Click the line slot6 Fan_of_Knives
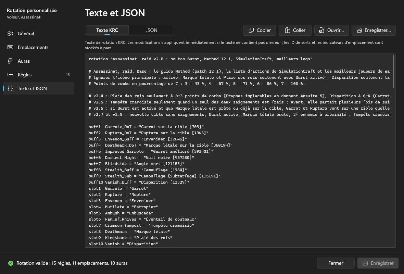The image size is (404, 274). click(142, 219)
